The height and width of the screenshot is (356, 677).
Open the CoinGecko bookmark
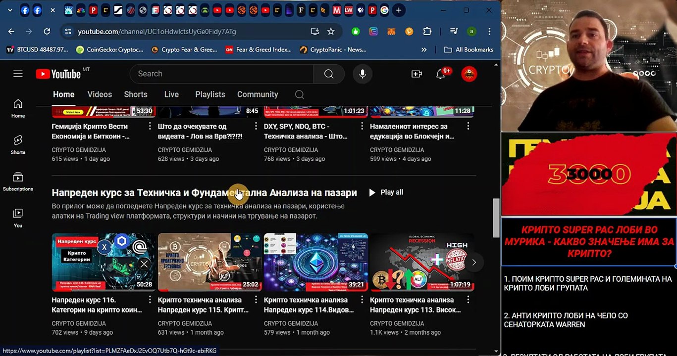pyautogui.click(x=109, y=49)
